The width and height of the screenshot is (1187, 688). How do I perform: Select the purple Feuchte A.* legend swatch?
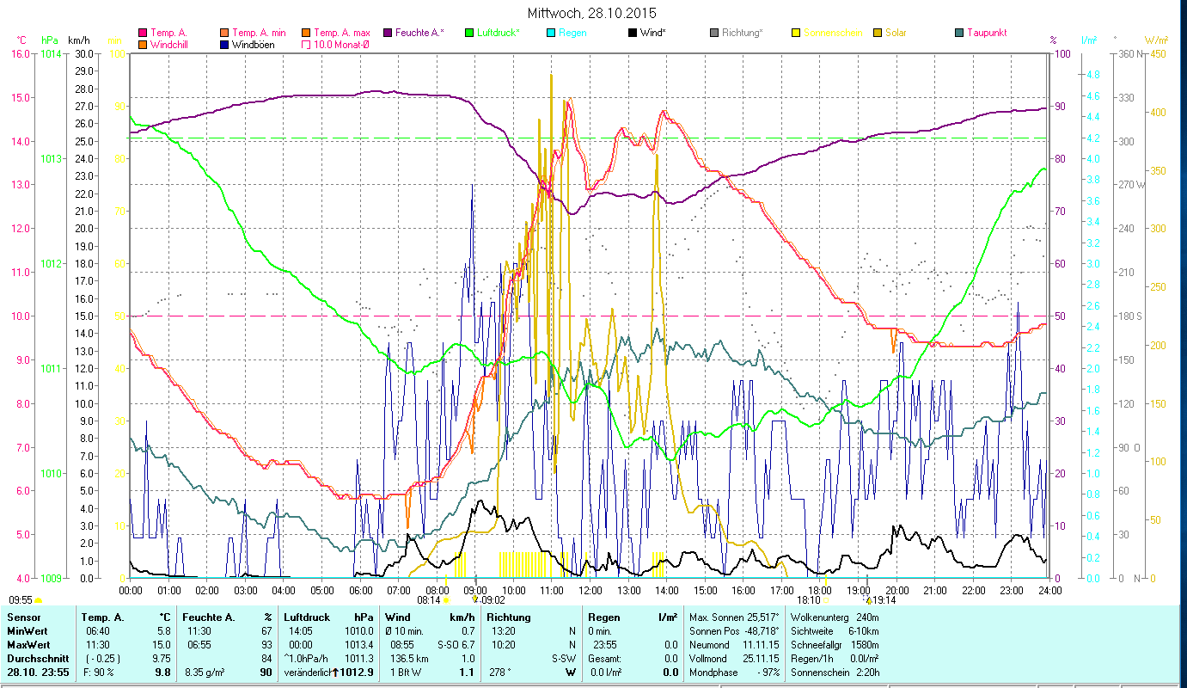point(388,34)
